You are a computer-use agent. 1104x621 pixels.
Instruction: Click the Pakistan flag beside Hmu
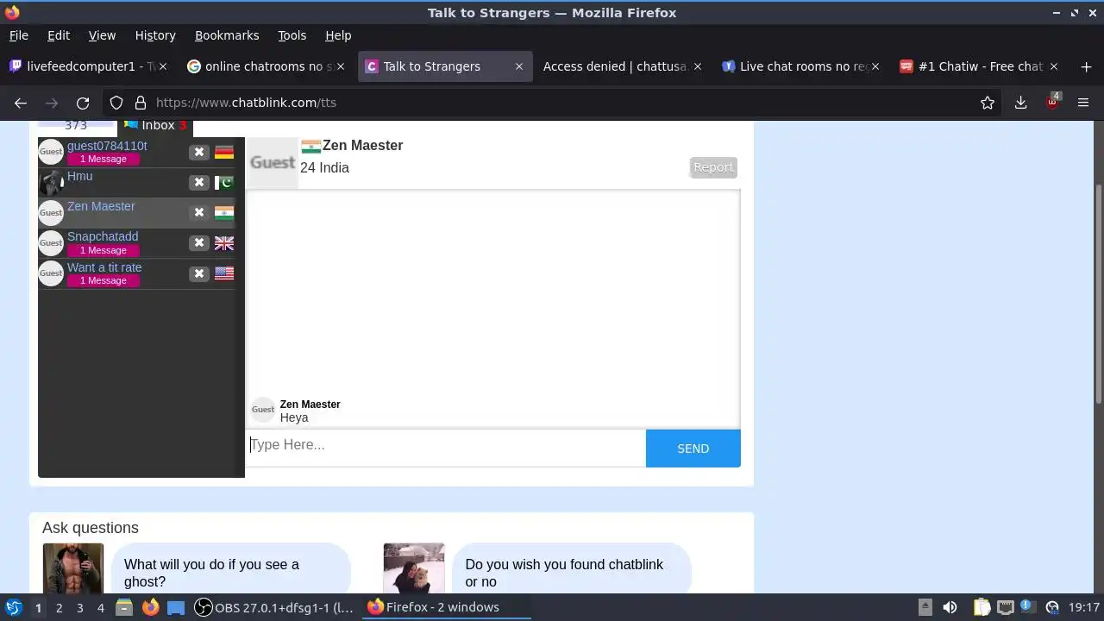224,182
